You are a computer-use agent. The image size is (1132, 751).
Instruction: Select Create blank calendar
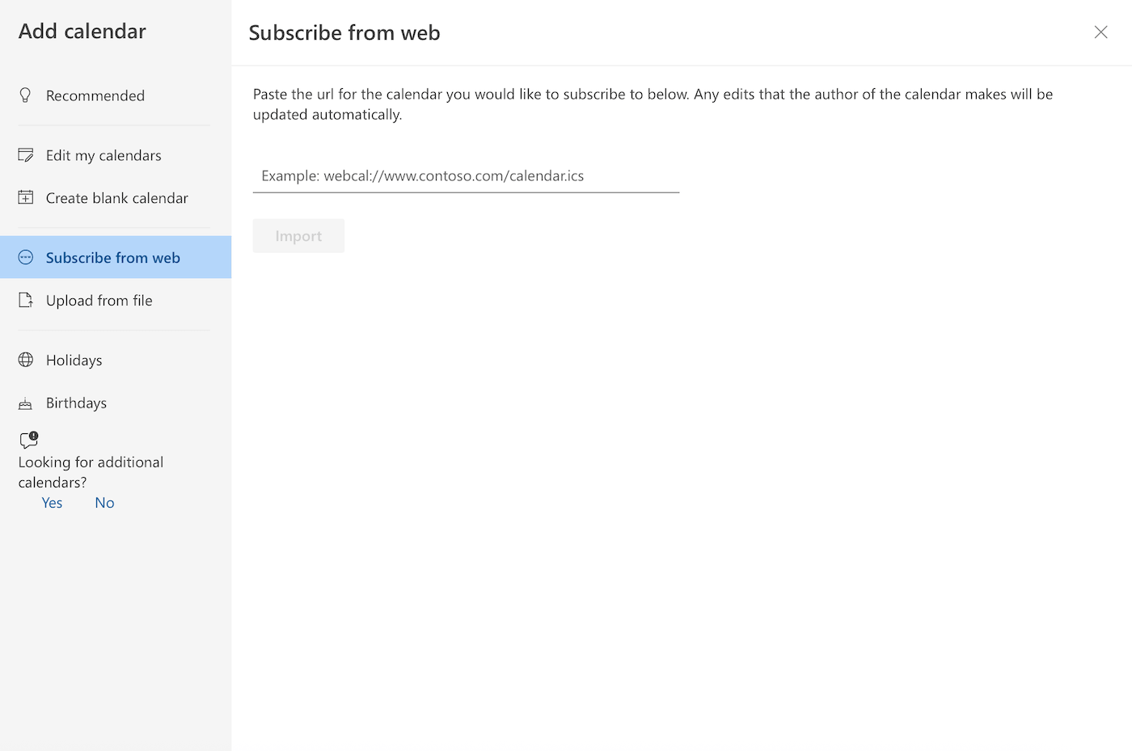[116, 197]
